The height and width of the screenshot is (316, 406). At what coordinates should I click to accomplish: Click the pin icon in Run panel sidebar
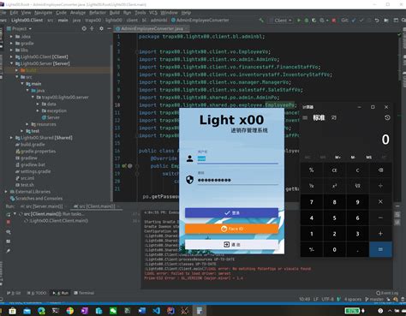pyautogui.click(x=9, y=251)
